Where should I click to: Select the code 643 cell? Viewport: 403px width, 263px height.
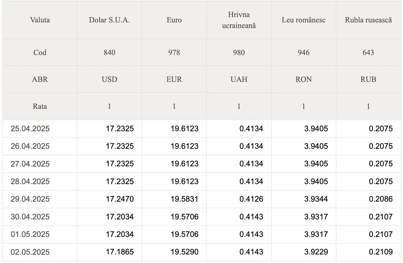coord(368,53)
